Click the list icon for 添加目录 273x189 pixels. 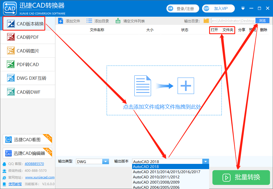point(89,21)
